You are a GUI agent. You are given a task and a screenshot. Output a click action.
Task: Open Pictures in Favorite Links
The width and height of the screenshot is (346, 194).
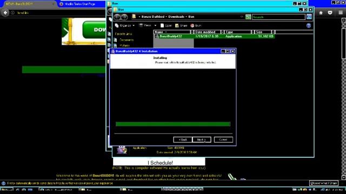pyautogui.click(x=124, y=45)
